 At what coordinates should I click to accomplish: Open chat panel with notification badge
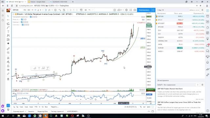(208, 45)
